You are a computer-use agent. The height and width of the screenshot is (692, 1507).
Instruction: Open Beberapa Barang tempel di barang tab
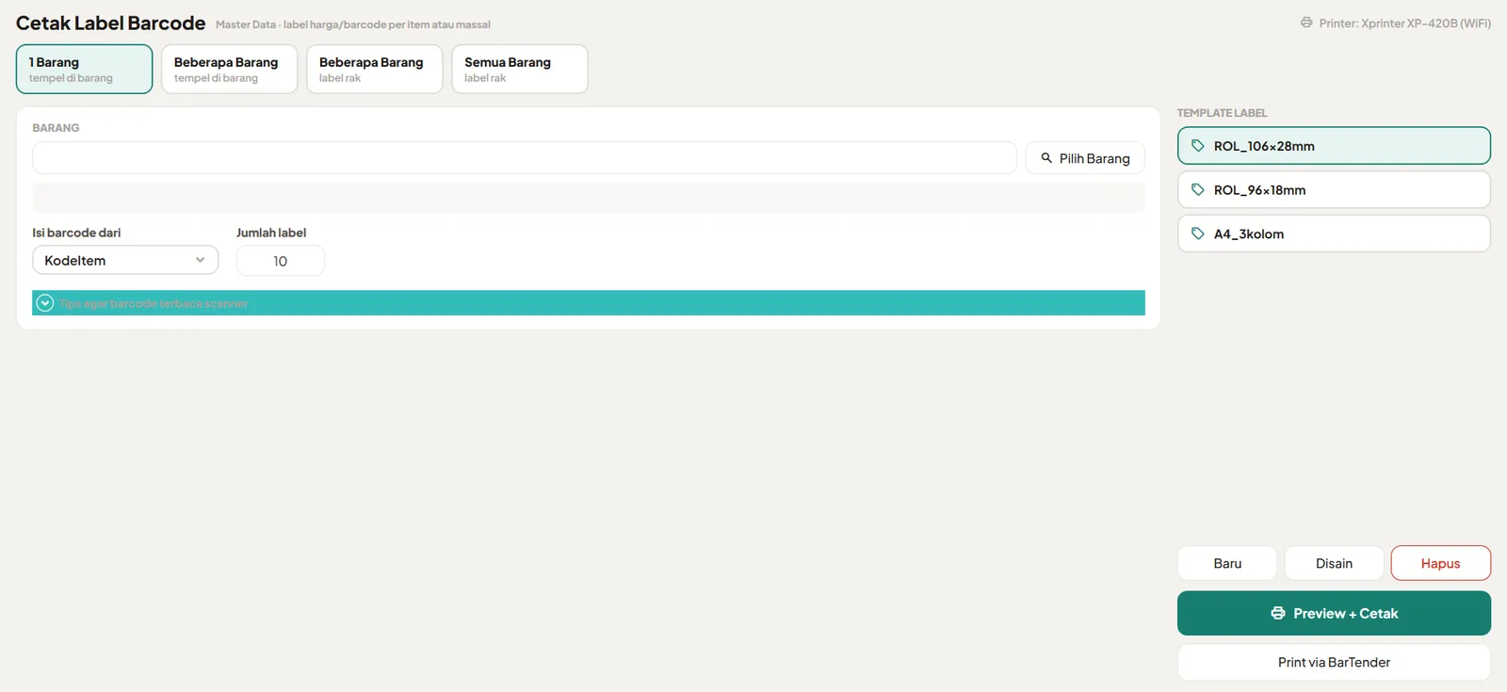[x=229, y=69]
